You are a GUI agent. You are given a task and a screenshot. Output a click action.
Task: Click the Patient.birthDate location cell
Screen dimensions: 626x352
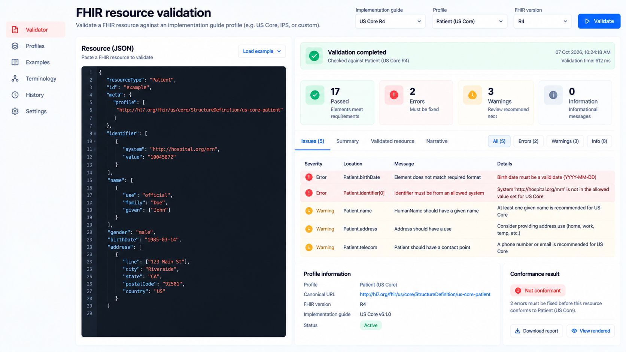coord(362,177)
